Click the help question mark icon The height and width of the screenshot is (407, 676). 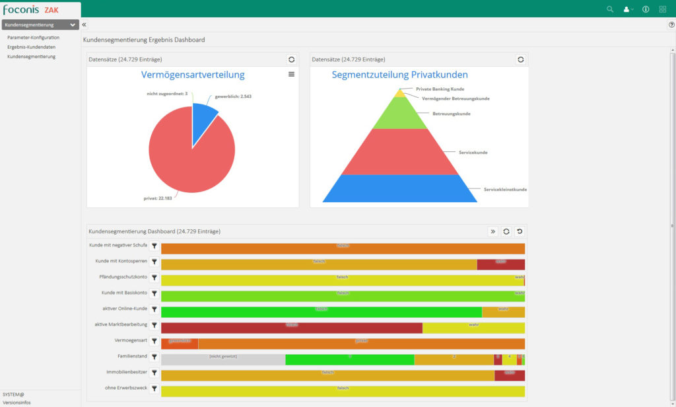[671, 24]
